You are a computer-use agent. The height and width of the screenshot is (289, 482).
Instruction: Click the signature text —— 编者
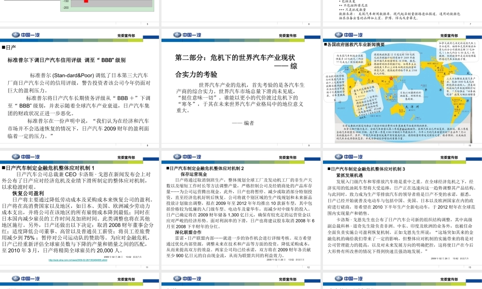(243, 123)
